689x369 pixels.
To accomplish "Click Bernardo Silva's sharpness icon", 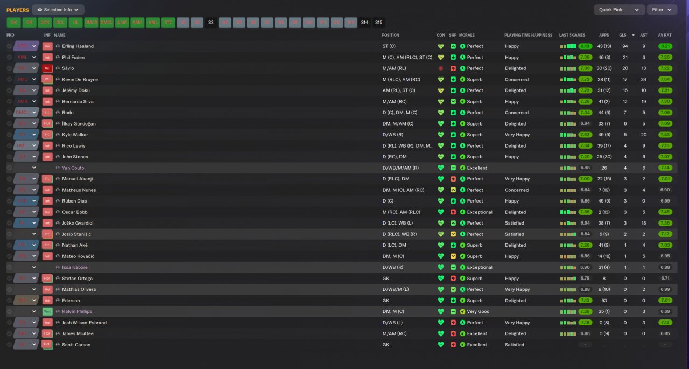I will [x=453, y=101].
